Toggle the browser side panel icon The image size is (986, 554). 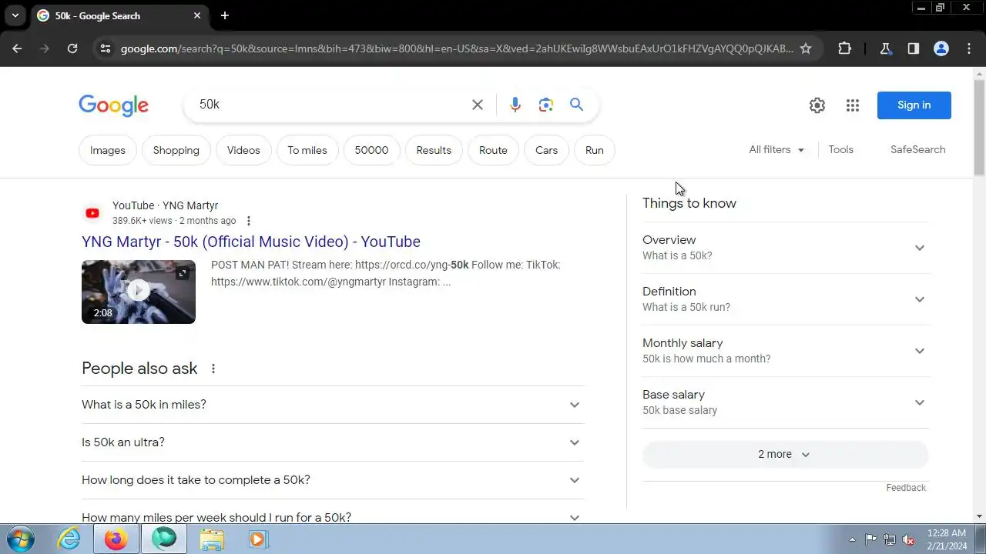coord(914,48)
